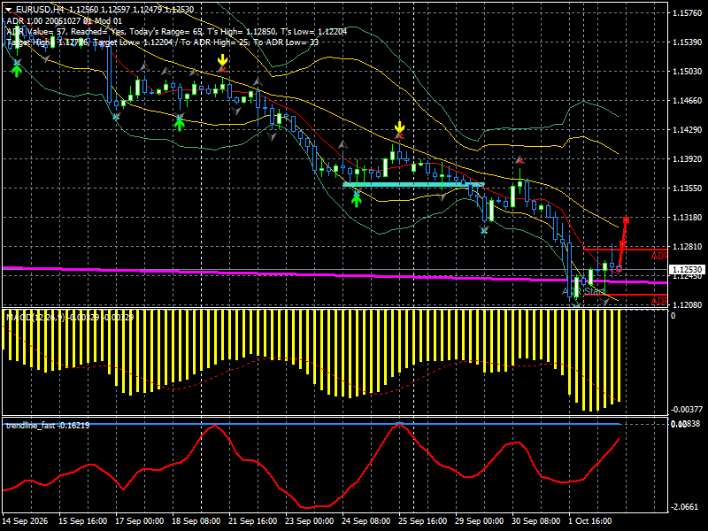This screenshot has height=531, width=708.
Task: Click the '25 Sep 16:00' time label
Action: tap(423, 521)
